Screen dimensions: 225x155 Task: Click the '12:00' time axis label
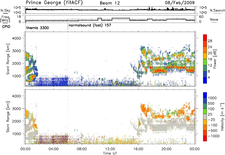coord(110,149)
